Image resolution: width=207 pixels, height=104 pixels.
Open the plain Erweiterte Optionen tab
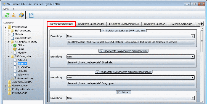click(x=155, y=24)
